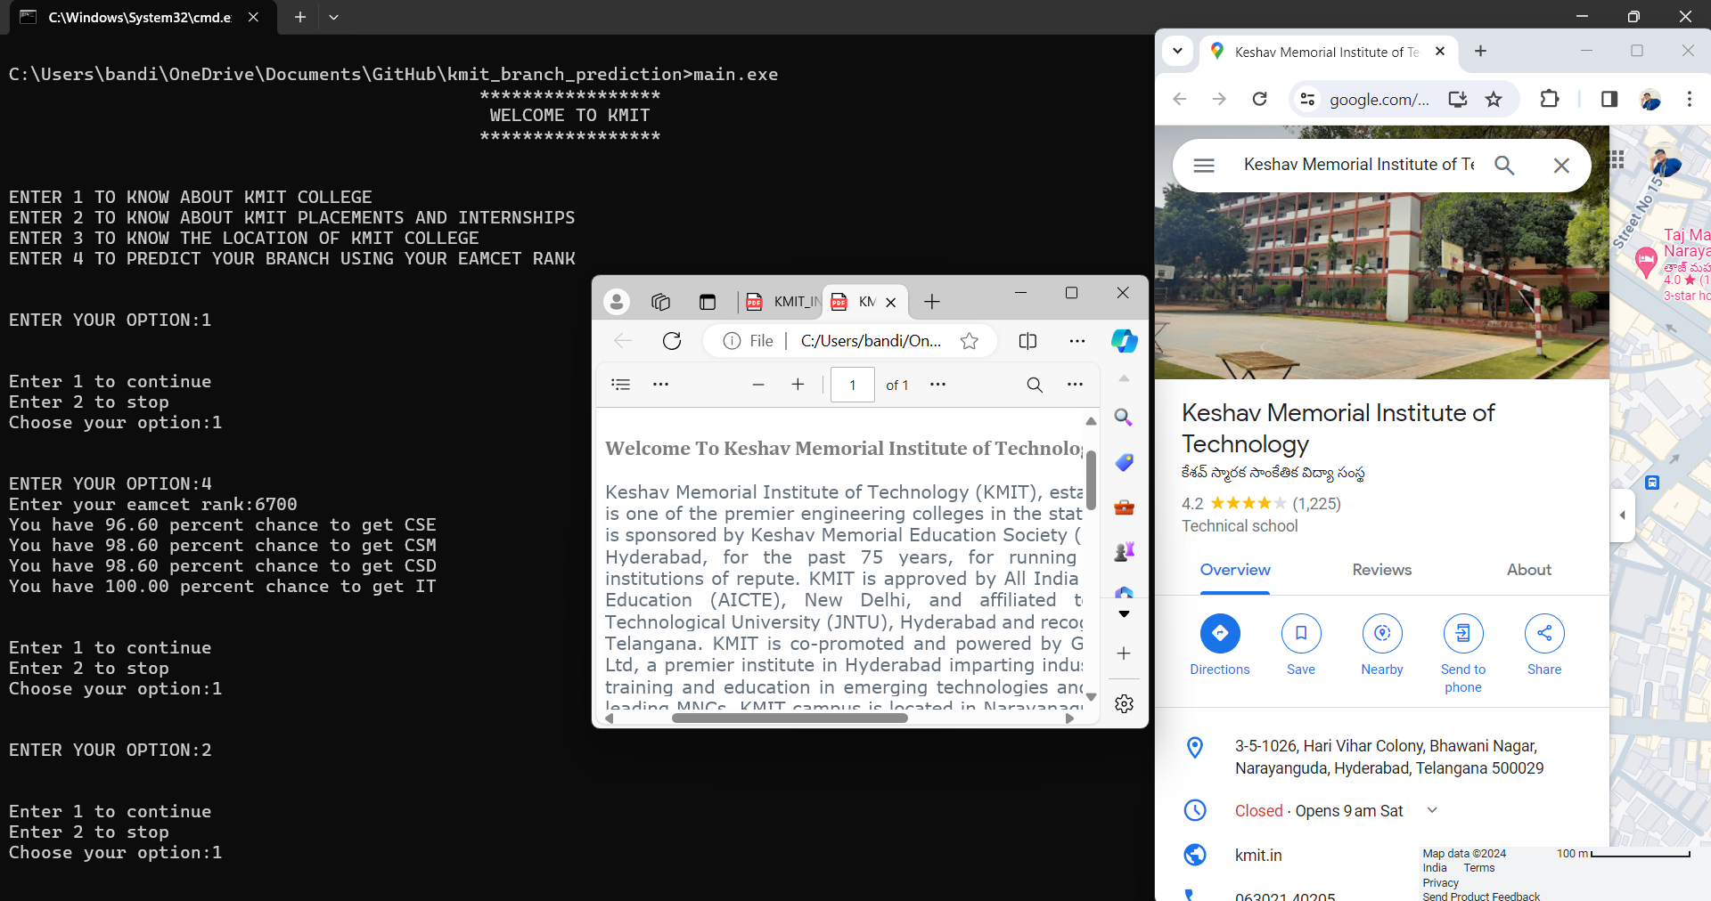
Task: Click the Google Maps search box
Action: [1359, 165]
